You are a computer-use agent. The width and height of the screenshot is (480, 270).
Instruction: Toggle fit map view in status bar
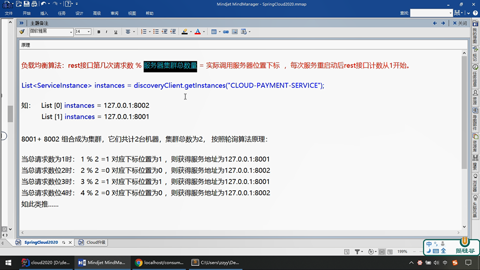382,252
